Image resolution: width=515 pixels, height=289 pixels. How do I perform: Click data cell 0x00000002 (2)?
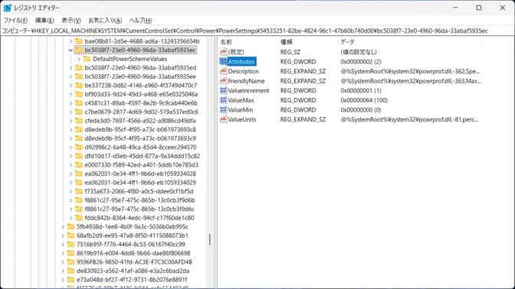pos(361,62)
